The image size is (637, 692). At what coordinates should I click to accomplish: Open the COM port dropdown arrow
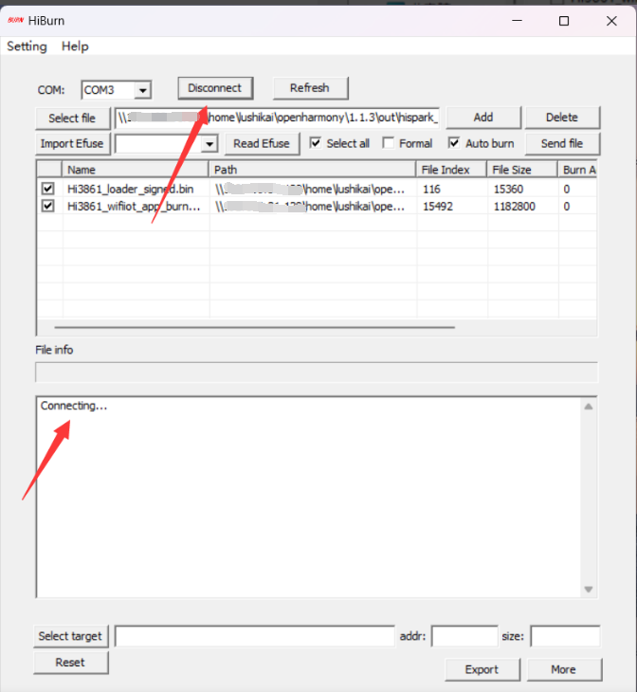(x=142, y=90)
